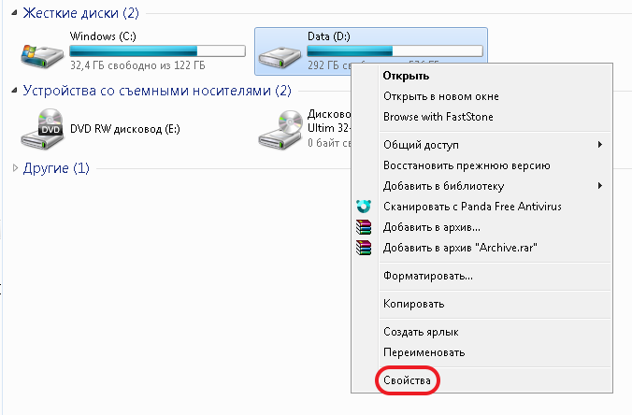The image size is (632, 415).
Task: Collapse the Жесткие диски group
Action: 15,13
